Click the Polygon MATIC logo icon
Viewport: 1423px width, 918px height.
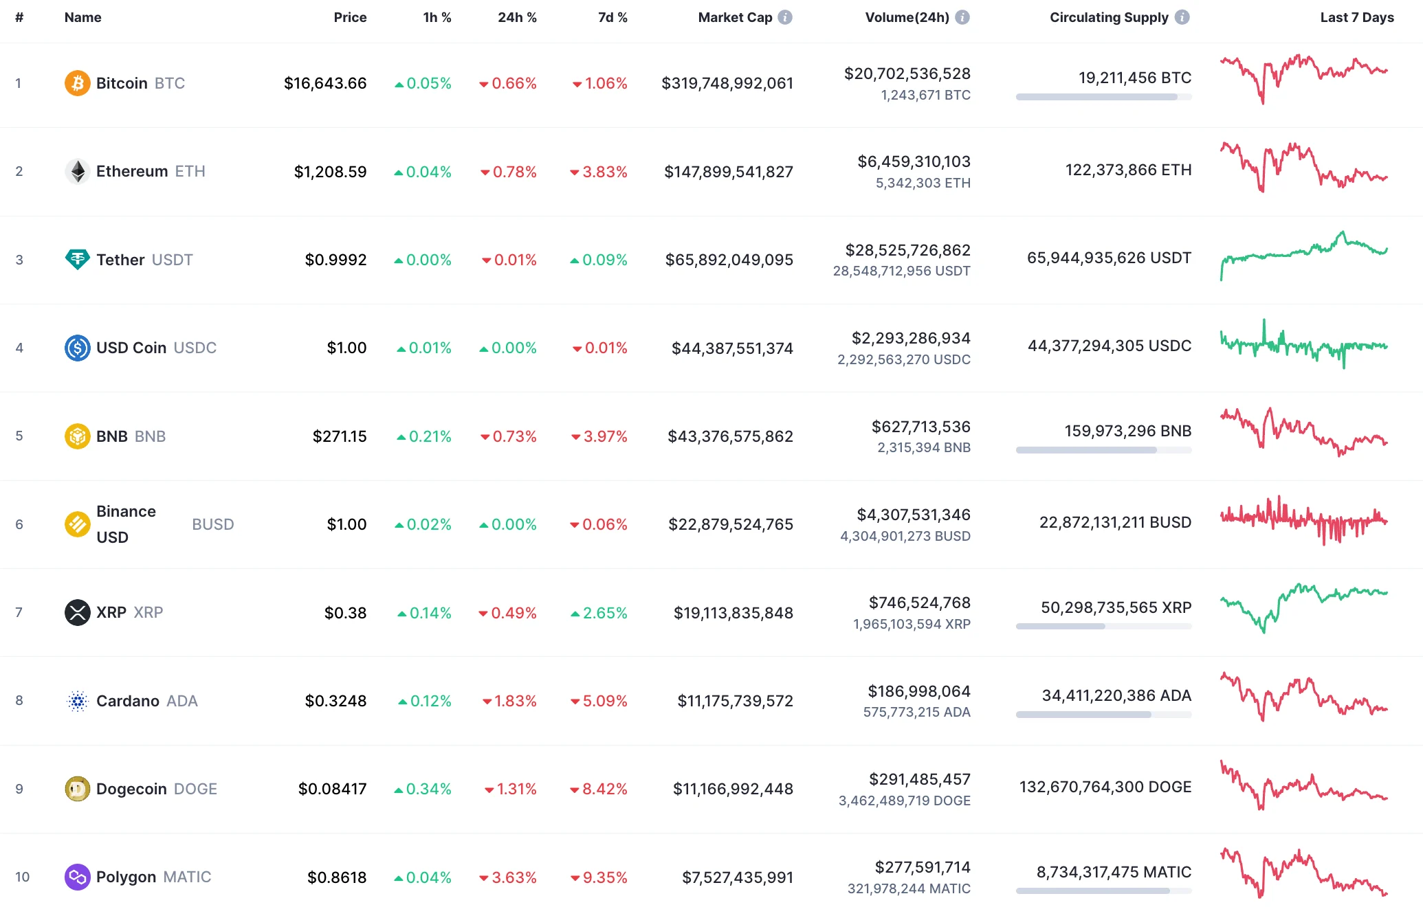(78, 877)
